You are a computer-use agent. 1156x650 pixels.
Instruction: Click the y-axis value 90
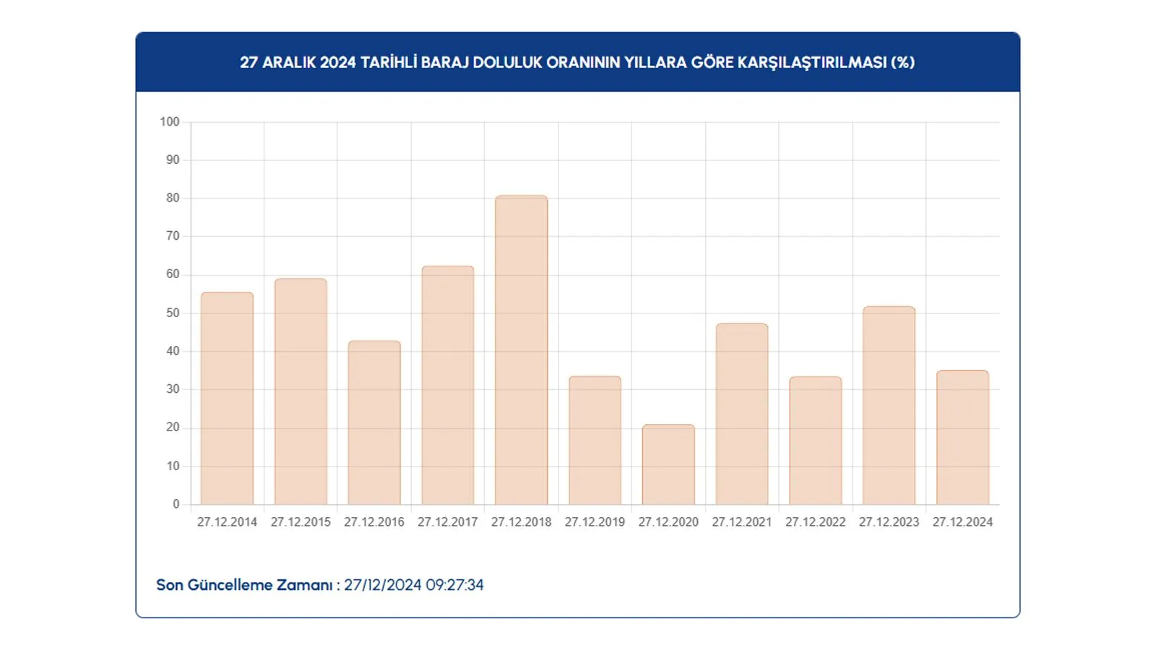coord(173,160)
